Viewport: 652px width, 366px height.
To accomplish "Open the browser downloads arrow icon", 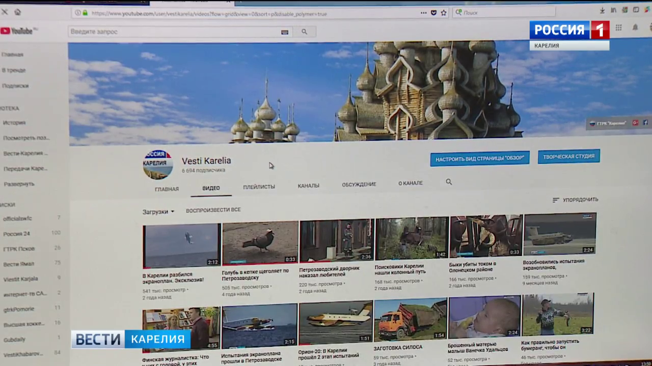I will [603, 10].
